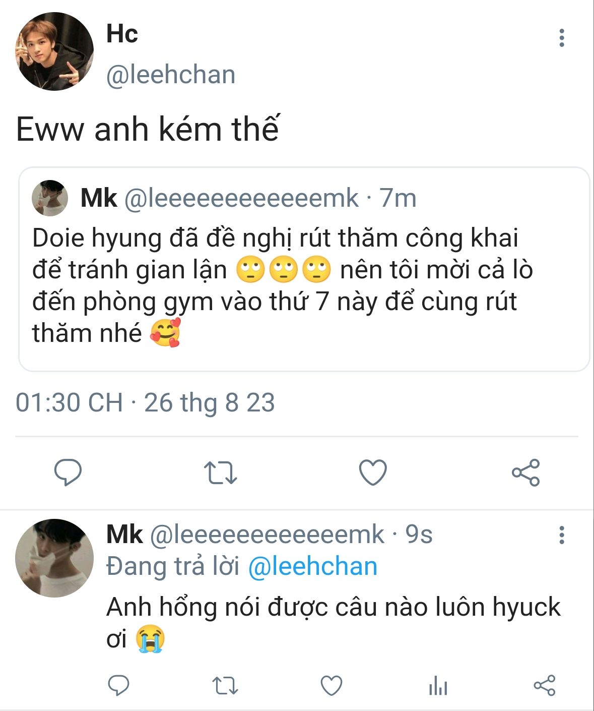
Task: Retweet Mk's reply to leehchan
Action: pyautogui.click(x=225, y=686)
